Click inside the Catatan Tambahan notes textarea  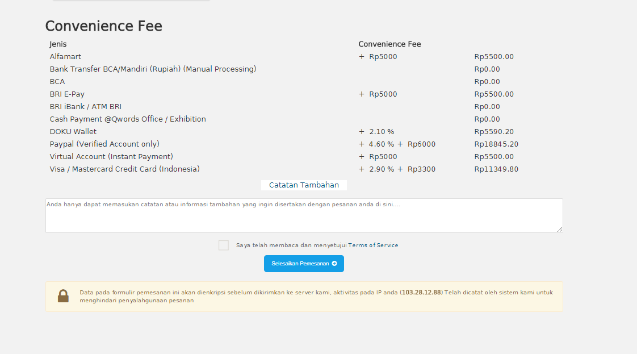[304, 216]
